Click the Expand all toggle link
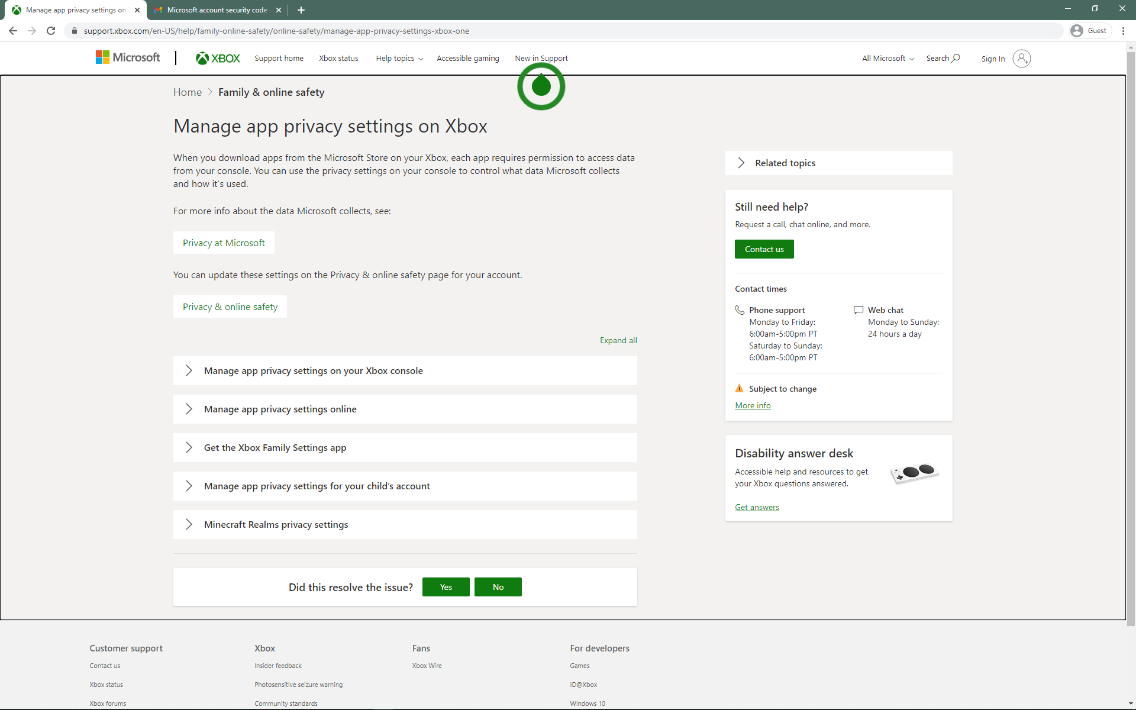Viewport: 1136px width, 710px height. coord(618,340)
